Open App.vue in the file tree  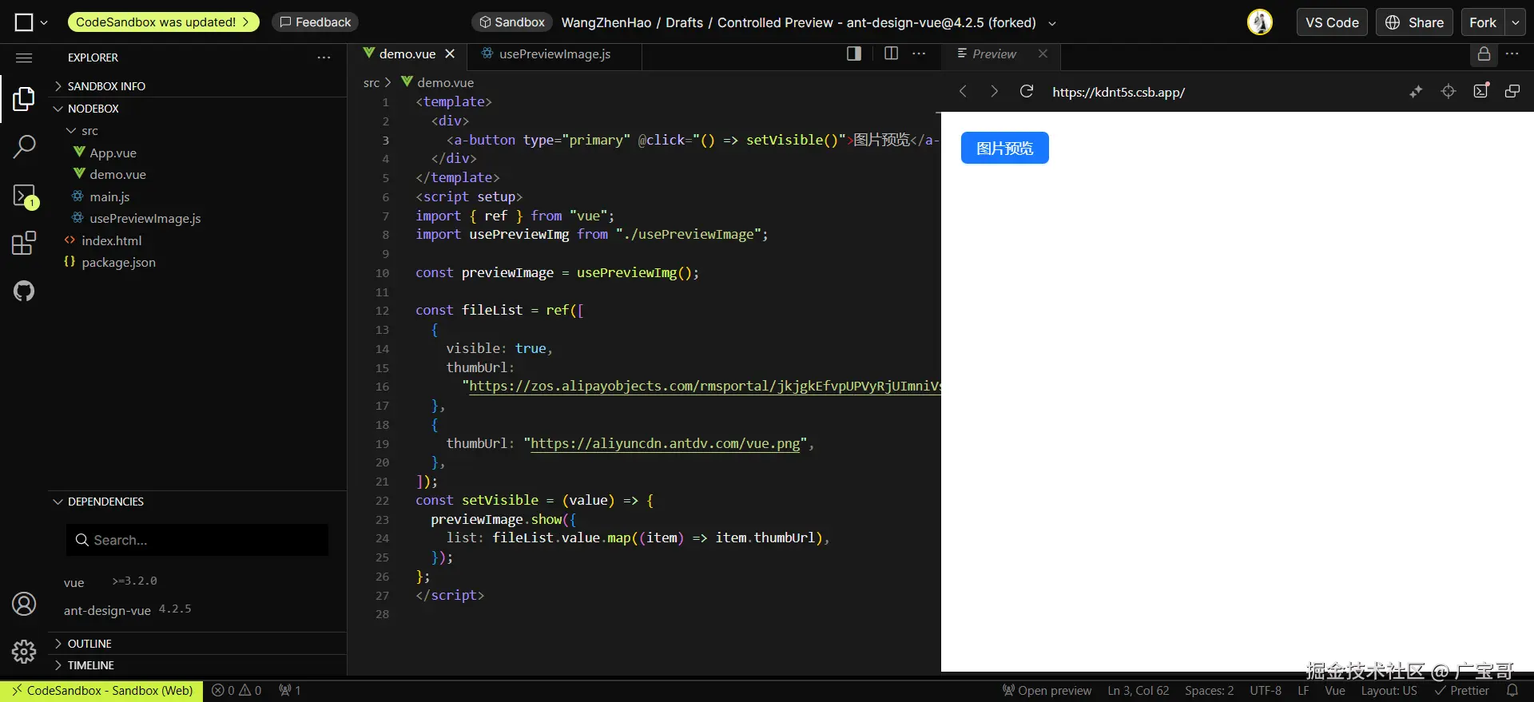tap(198, 153)
